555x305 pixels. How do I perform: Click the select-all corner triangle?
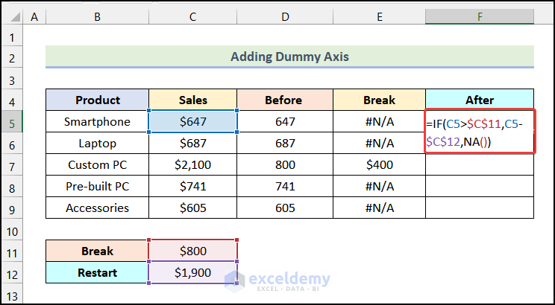12,16
